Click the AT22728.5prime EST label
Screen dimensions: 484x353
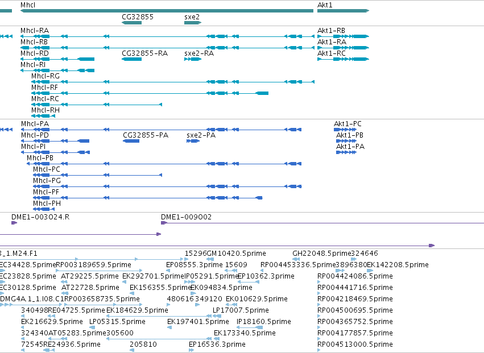(90, 287)
